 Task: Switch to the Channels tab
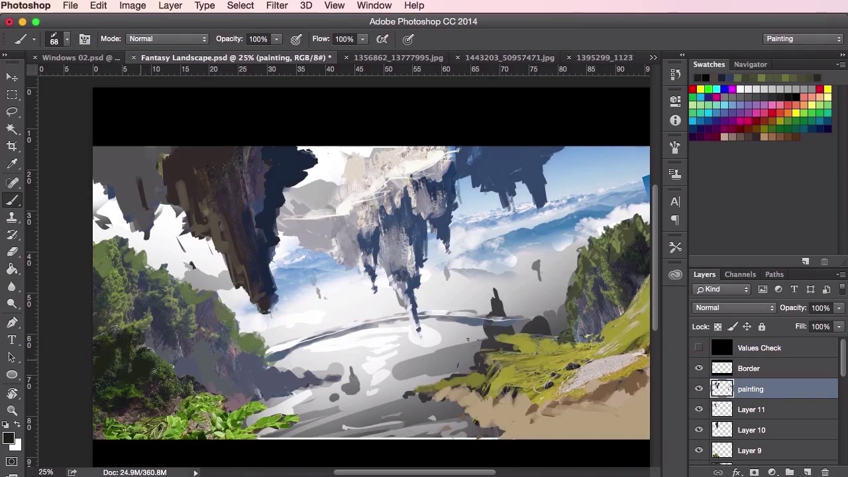tap(740, 274)
